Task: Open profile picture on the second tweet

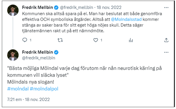Action: pyautogui.click(x=13, y=55)
